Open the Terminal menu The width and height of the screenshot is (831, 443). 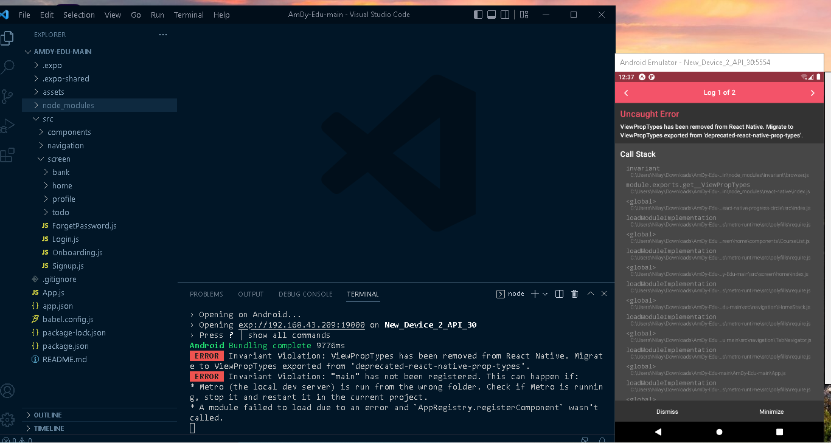(189, 15)
